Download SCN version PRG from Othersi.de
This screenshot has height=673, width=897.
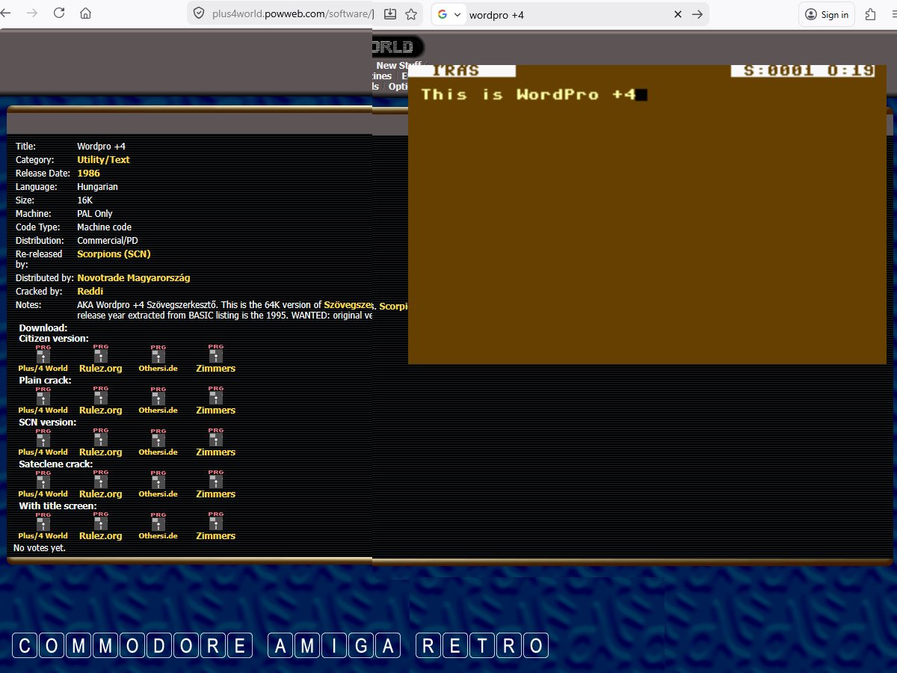coord(158,440)
